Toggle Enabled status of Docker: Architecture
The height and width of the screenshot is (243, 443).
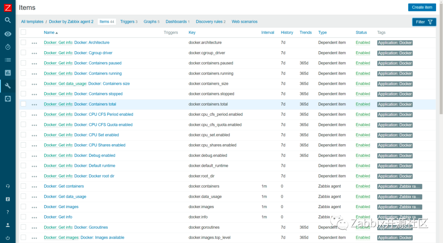pos(363,43)
